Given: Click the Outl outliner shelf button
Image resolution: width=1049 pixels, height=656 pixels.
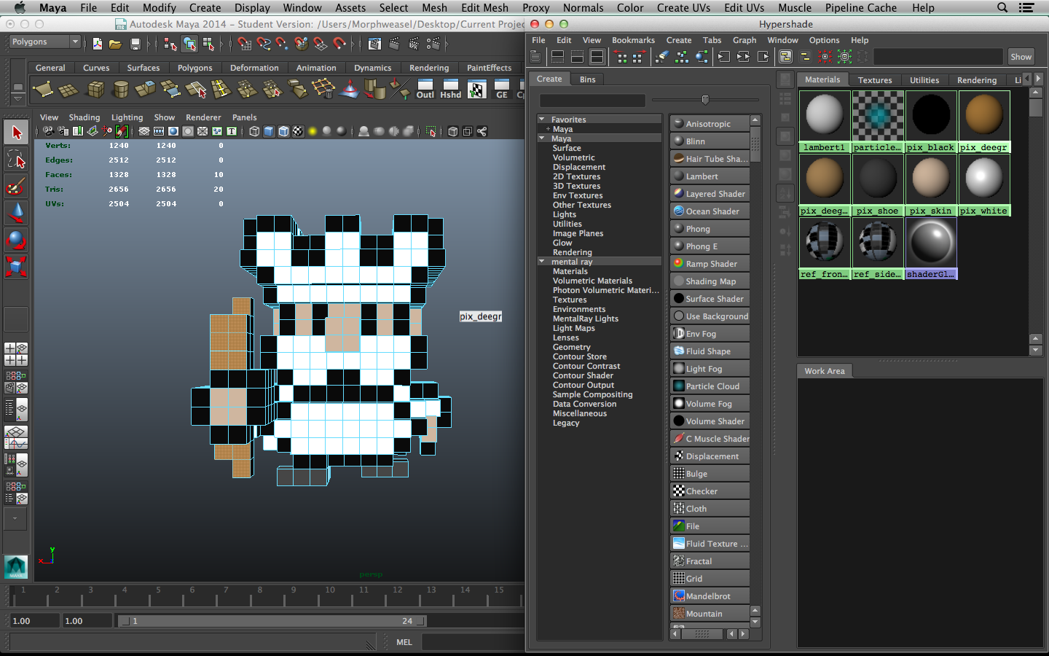Looking at the screenshot, I should [x=425, y=89].
